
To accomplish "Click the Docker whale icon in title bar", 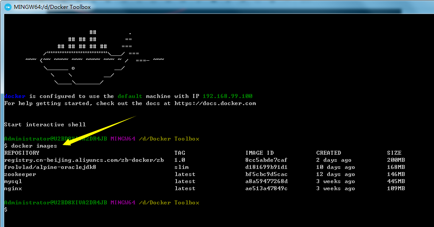I will click(8, 7).
